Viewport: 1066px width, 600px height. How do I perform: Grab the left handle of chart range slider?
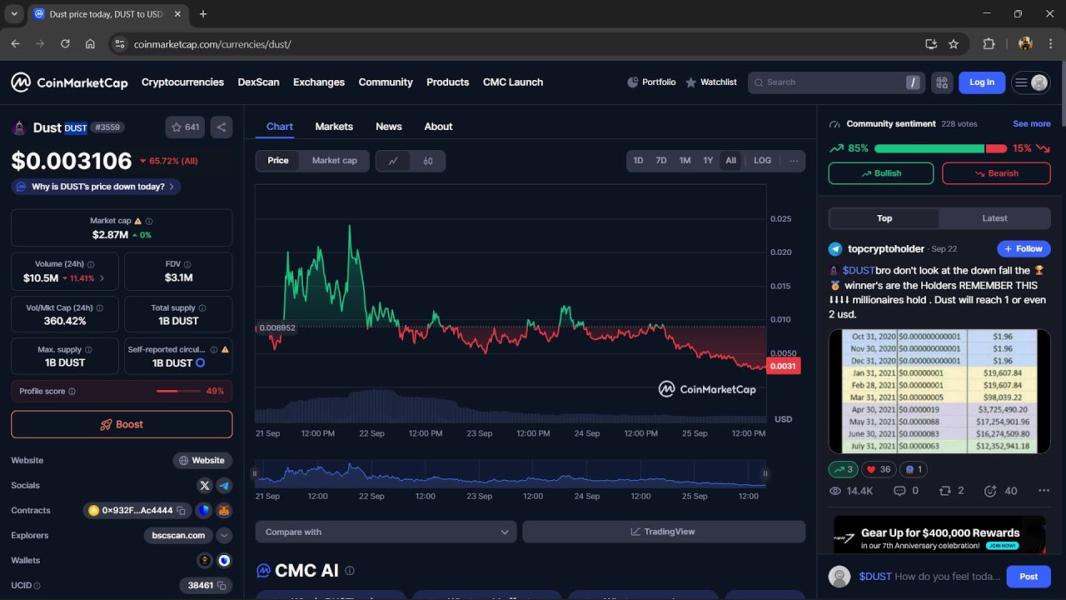point(255,473)
